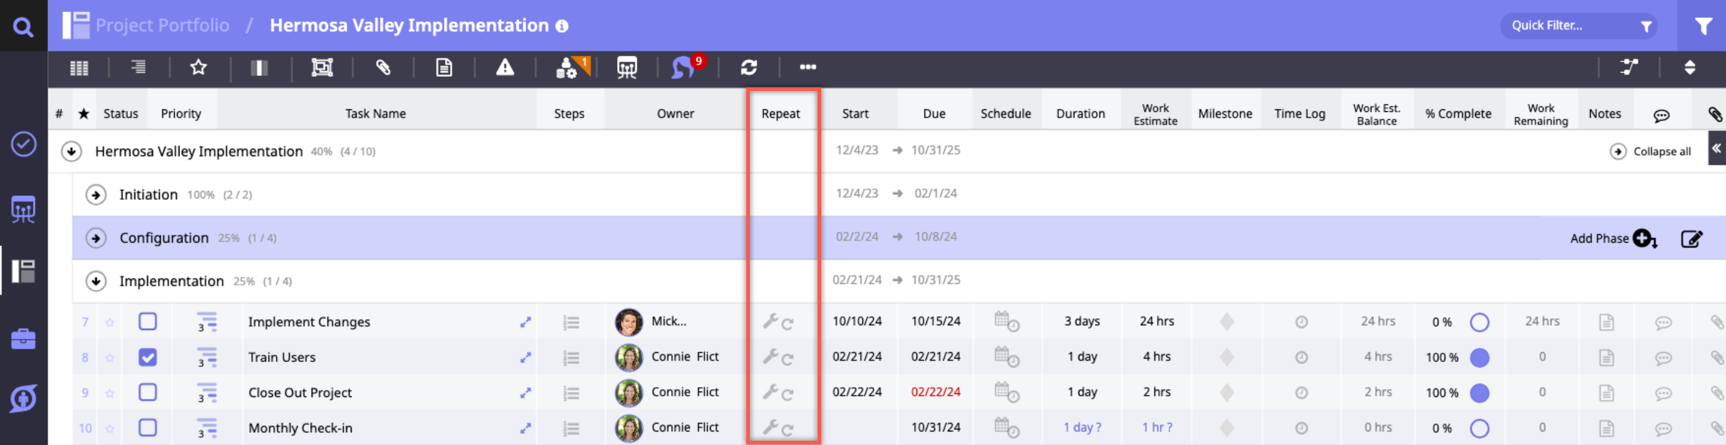The height and width of the screenshot is (445, 1726).
Task: Click the Close Out Project completion circle
Action: pyautogui.click(x=1479, y=393)
